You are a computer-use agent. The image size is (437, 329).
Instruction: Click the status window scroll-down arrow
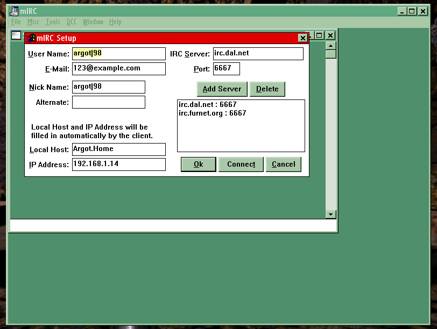coord(331,214)
